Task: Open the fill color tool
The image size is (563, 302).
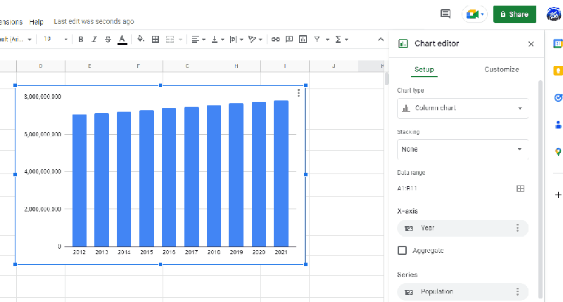Action: [x=141, y=39]
